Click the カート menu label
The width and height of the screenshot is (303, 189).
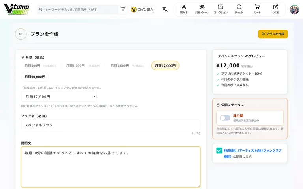click(x=257, y=13)
